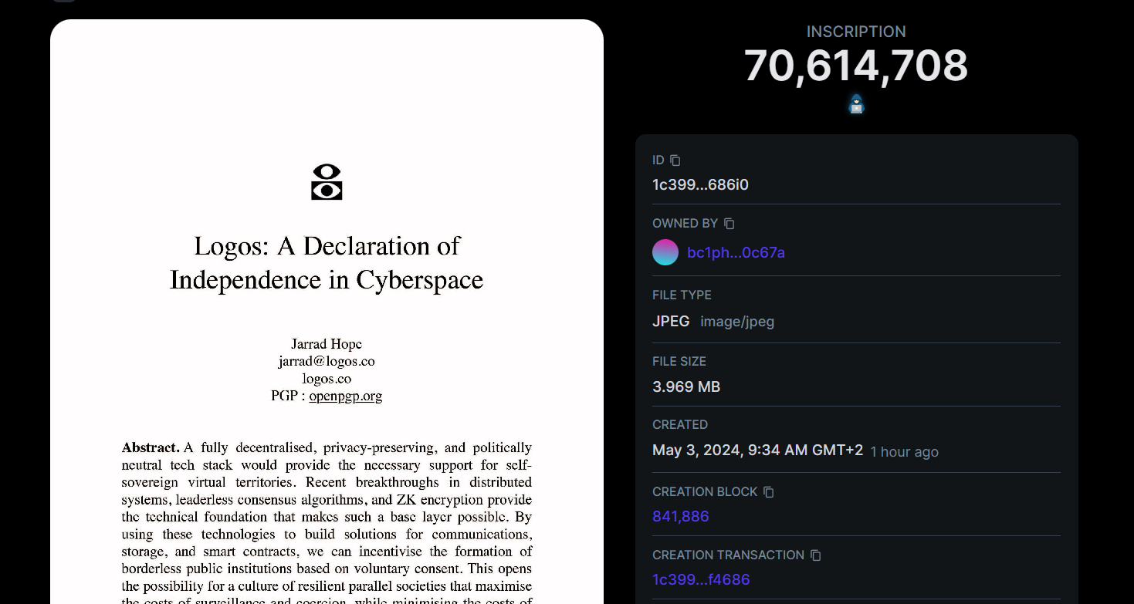Click the '1 hour ago' timestamp
Image resolution: width=1134 pixels, height=604 pixels.
point(904,452)
